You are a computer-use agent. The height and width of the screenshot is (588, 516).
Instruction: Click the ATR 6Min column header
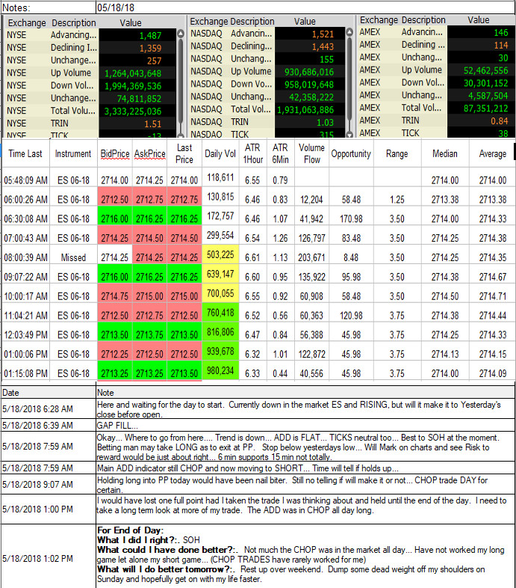(280, 154)
